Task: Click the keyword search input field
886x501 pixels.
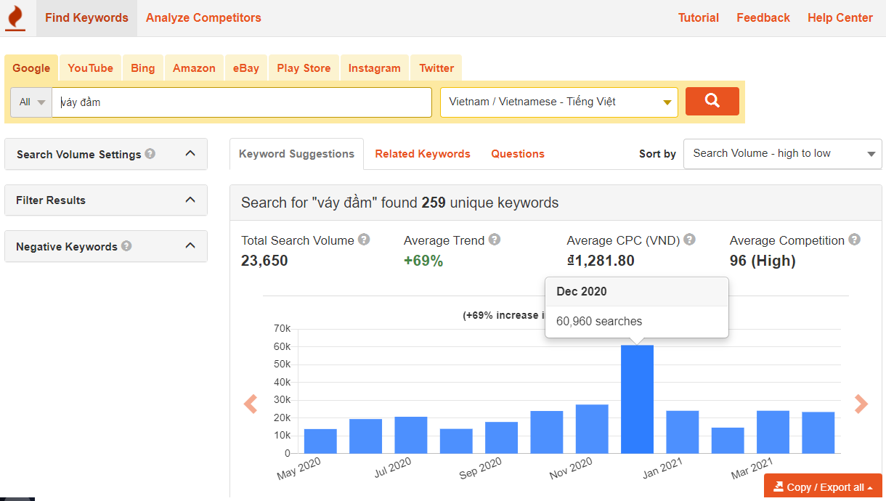Action: [242, 102]
